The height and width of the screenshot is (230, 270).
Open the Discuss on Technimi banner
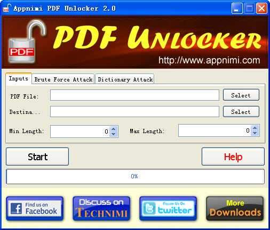101,209
